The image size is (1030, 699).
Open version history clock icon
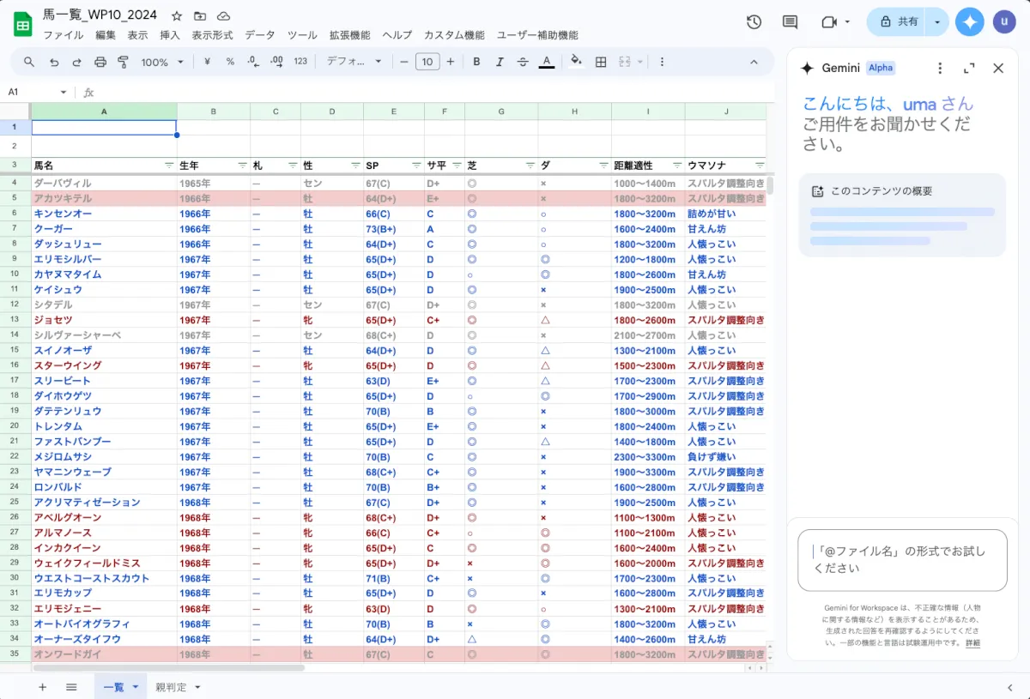point(754,22)
